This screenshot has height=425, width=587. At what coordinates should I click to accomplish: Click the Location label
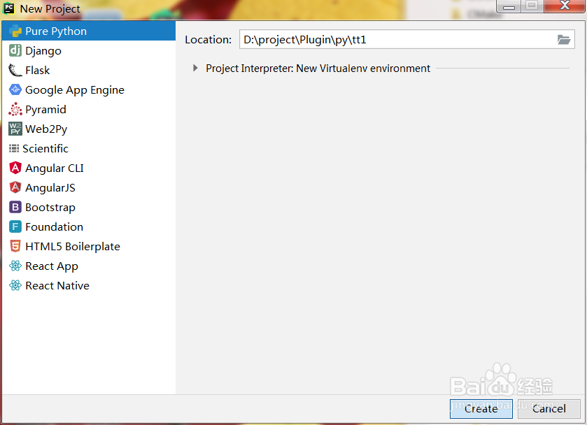208,40
